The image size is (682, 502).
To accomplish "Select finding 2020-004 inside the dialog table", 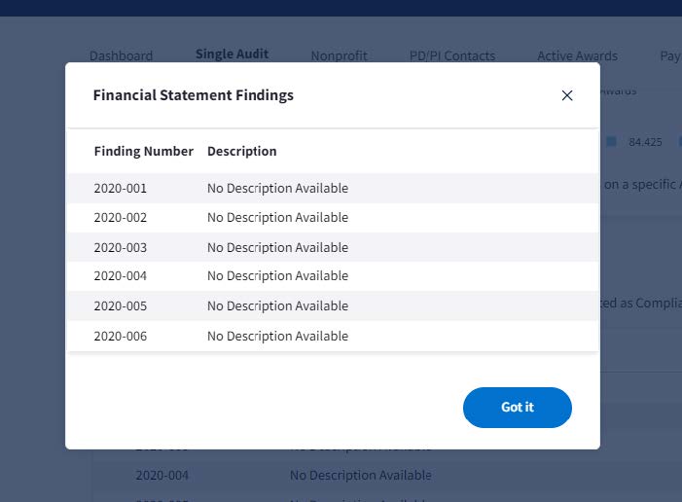I will 121,276.
